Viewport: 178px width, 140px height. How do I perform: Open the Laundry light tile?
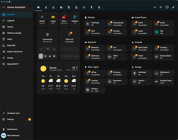[x=94, y=81]
